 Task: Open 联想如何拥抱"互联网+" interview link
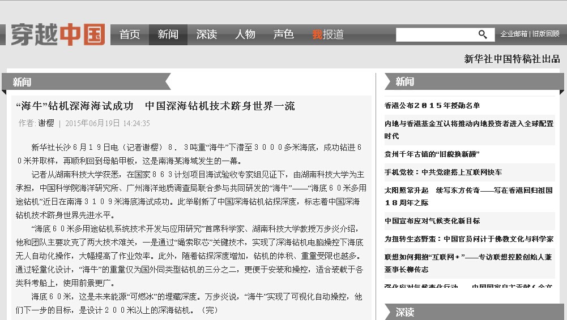pyautogui.click(x=468, y=263)
